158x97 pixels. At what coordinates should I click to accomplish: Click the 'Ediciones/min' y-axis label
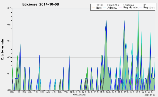[x=2, y=49]
